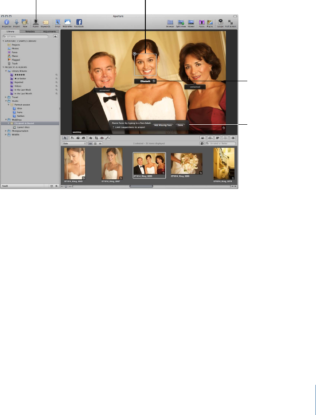Image resolution: width=316 pixels, height=415 pixels.
Task: Activate the Loupe tool
Action: tap(220, 23)
